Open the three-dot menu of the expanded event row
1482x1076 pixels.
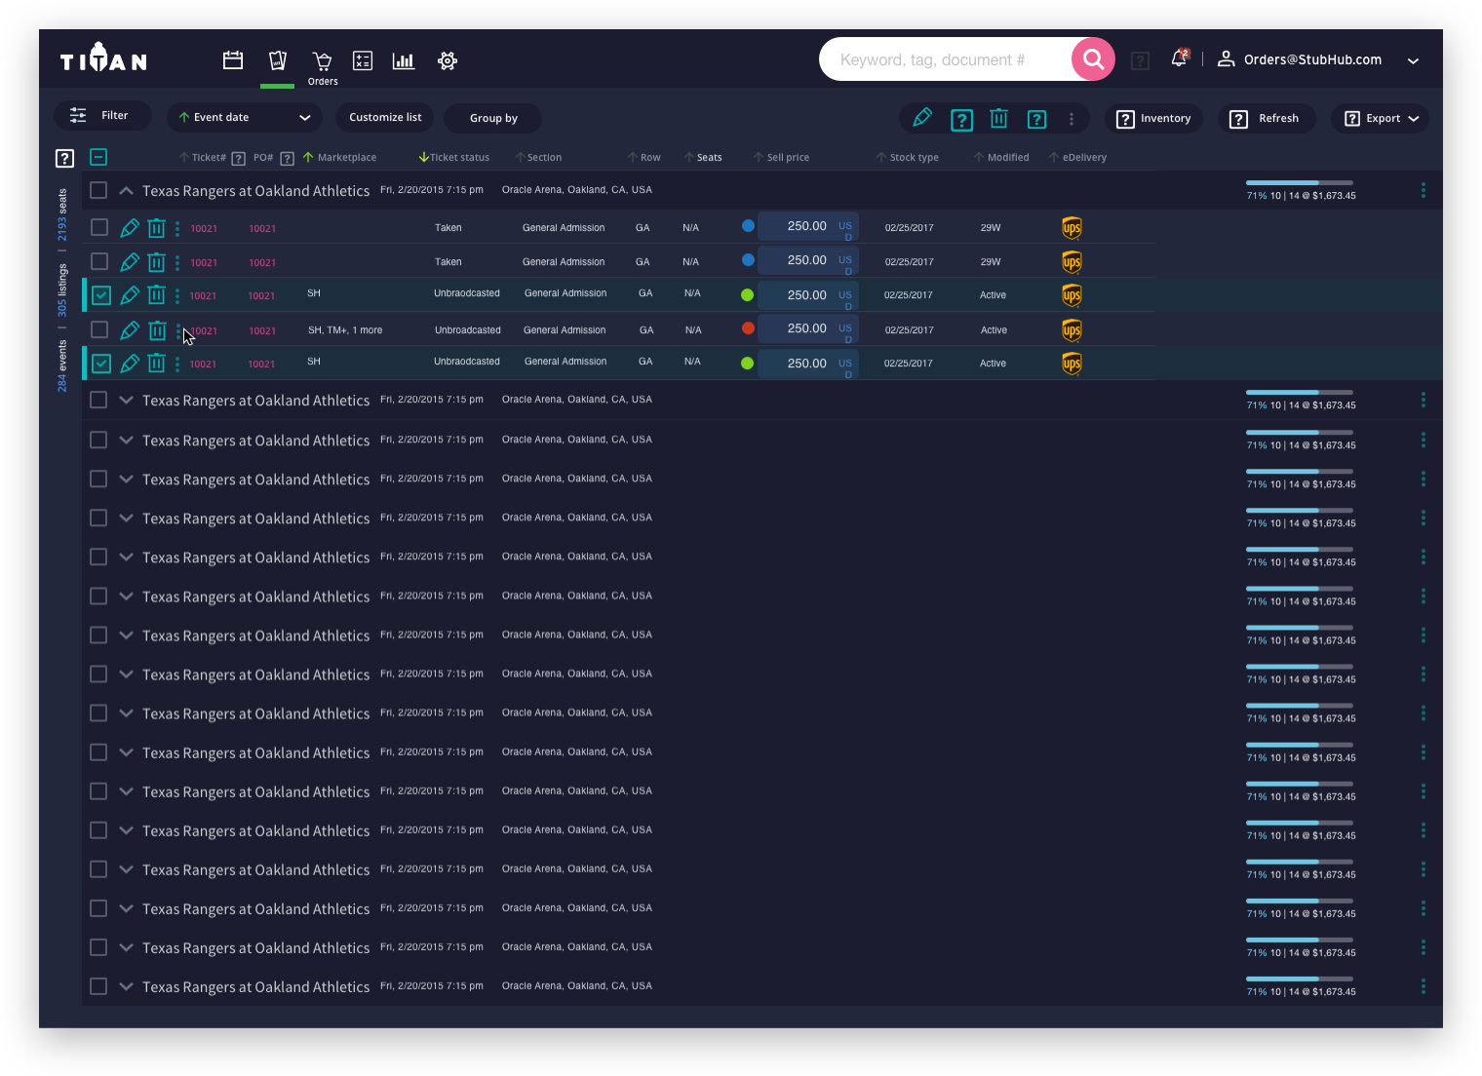[1423, 190]
